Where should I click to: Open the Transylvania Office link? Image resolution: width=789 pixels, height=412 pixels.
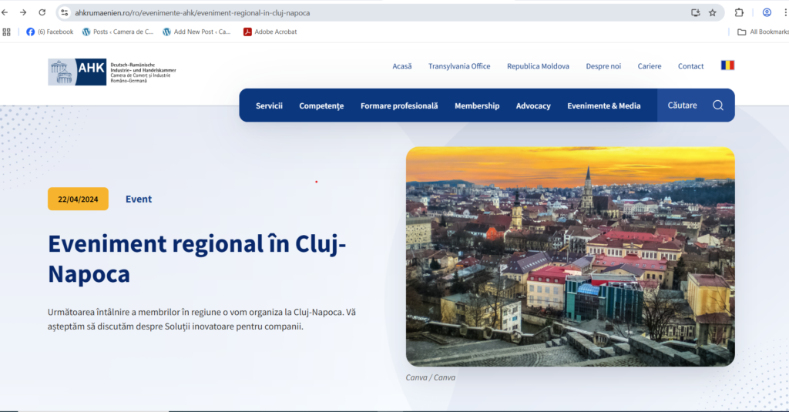(x=459, y=66)
